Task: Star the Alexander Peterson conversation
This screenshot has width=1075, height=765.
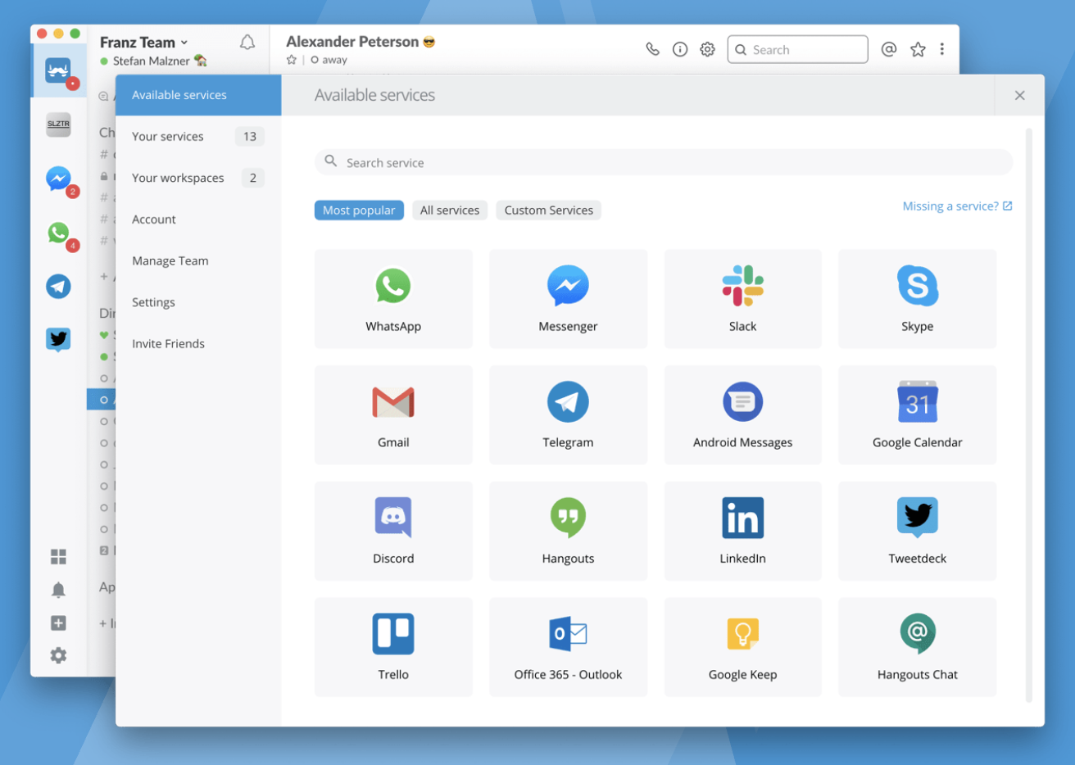Action: click(x=292, y=60)
